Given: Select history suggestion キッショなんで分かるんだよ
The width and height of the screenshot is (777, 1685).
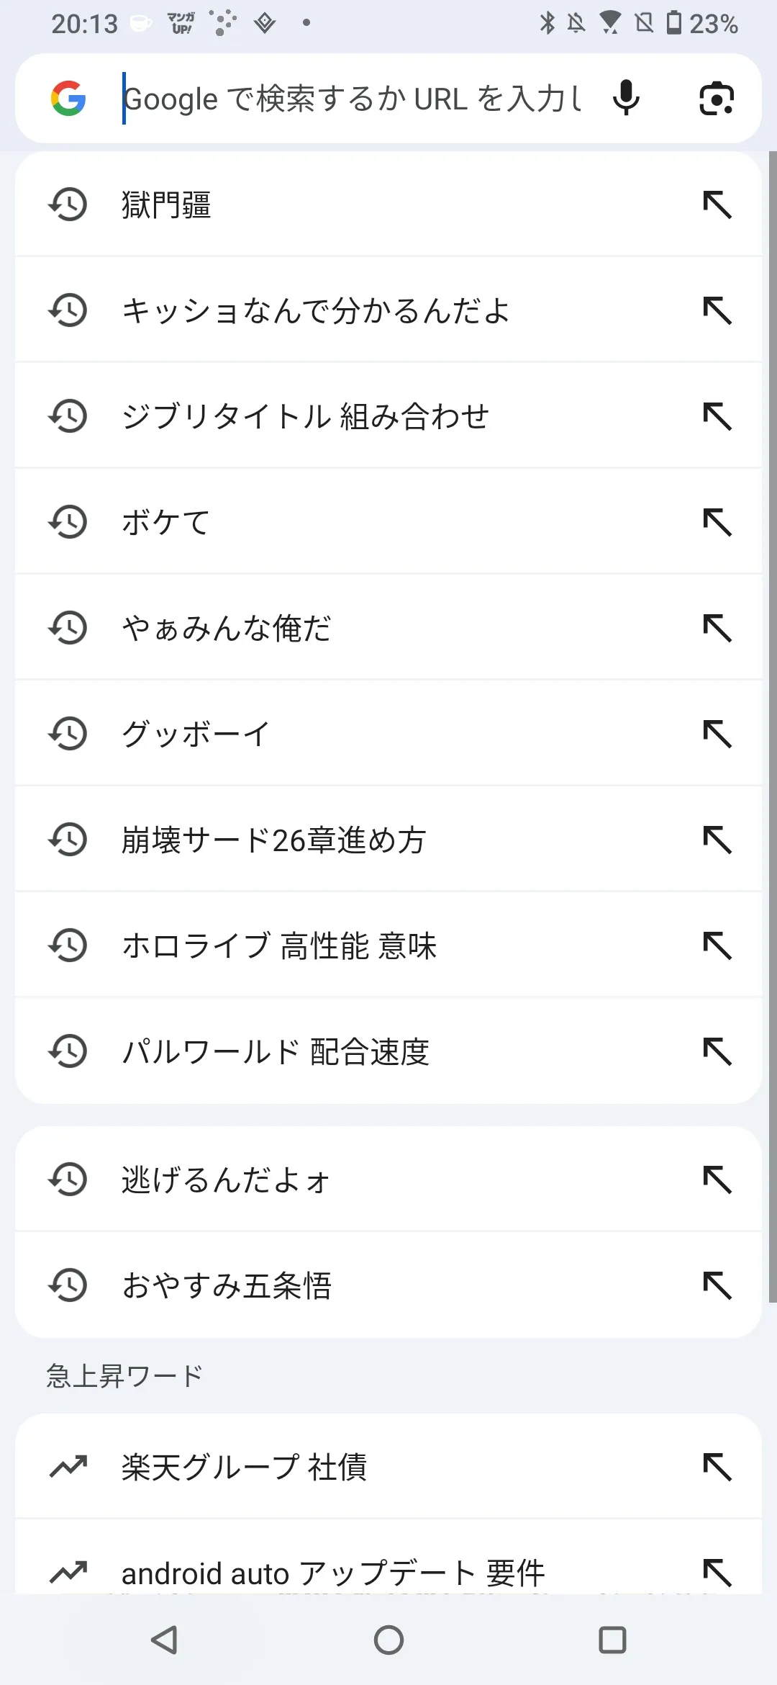Looking at the screenshot, I should pos(315,310).
